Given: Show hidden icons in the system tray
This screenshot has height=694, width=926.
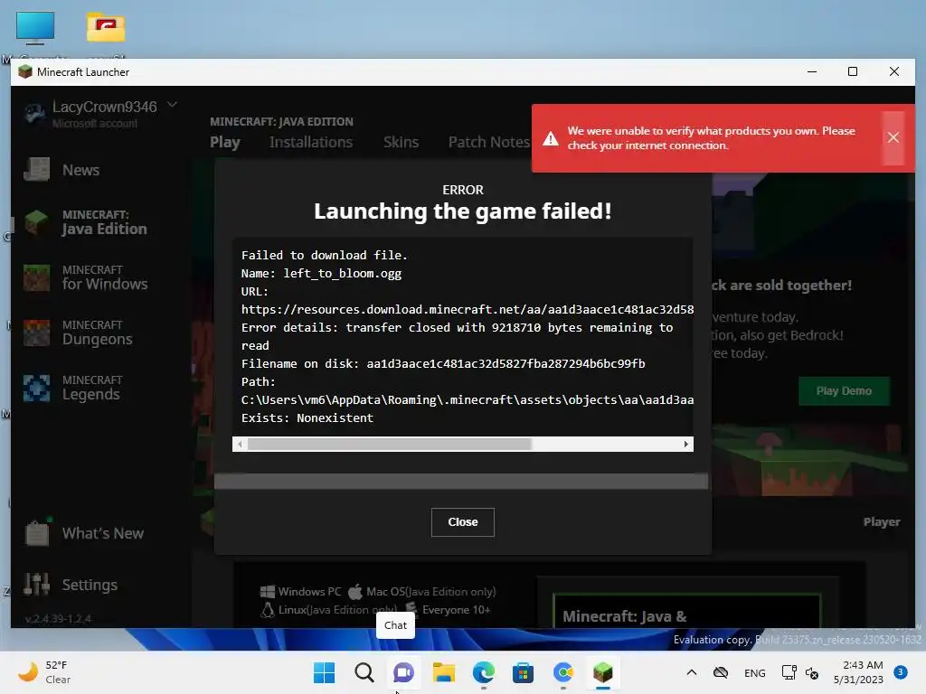Looking at the screenshot, I should click(692, 672).
